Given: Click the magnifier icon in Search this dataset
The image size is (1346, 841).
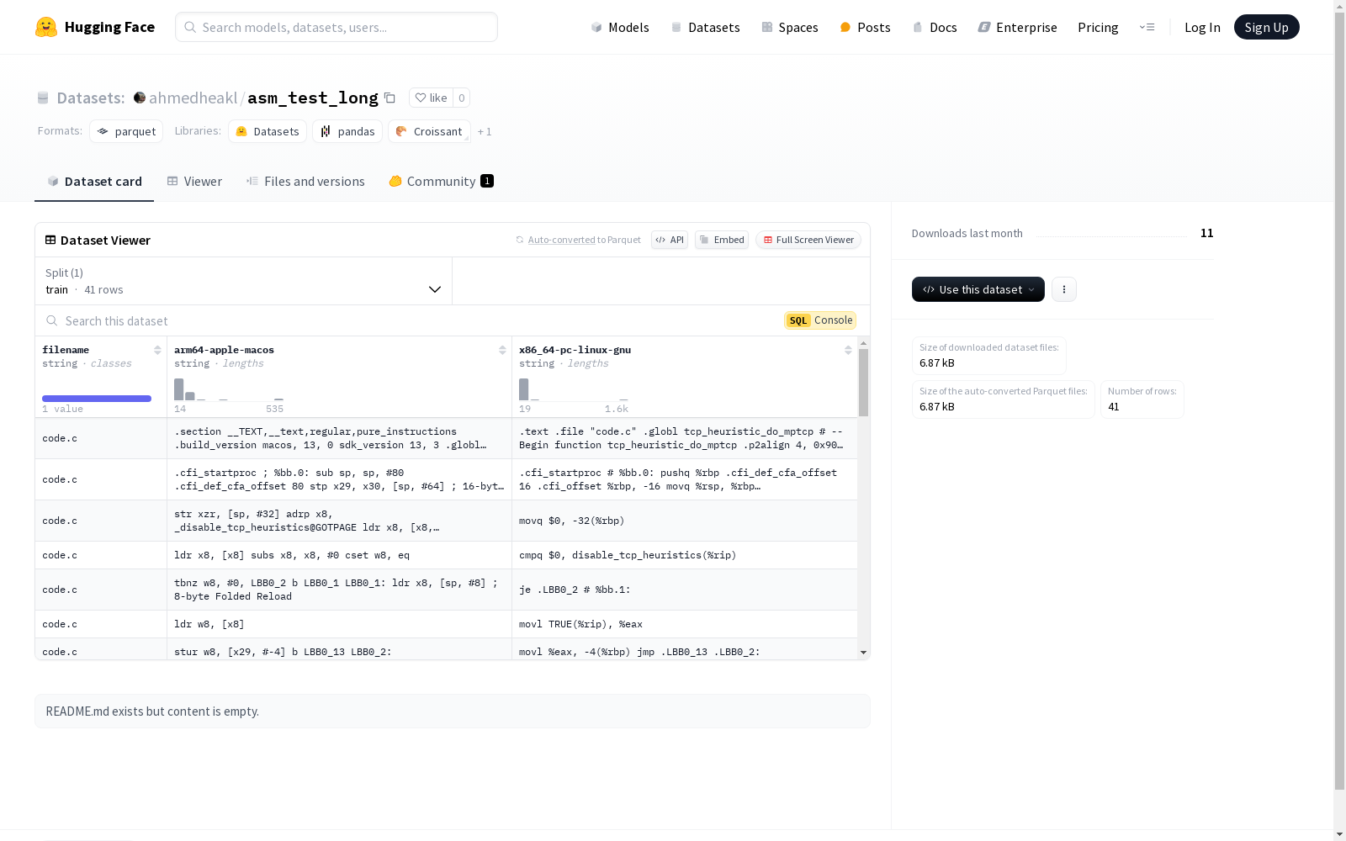Looking at the screenshot, I should click(52, 320).
